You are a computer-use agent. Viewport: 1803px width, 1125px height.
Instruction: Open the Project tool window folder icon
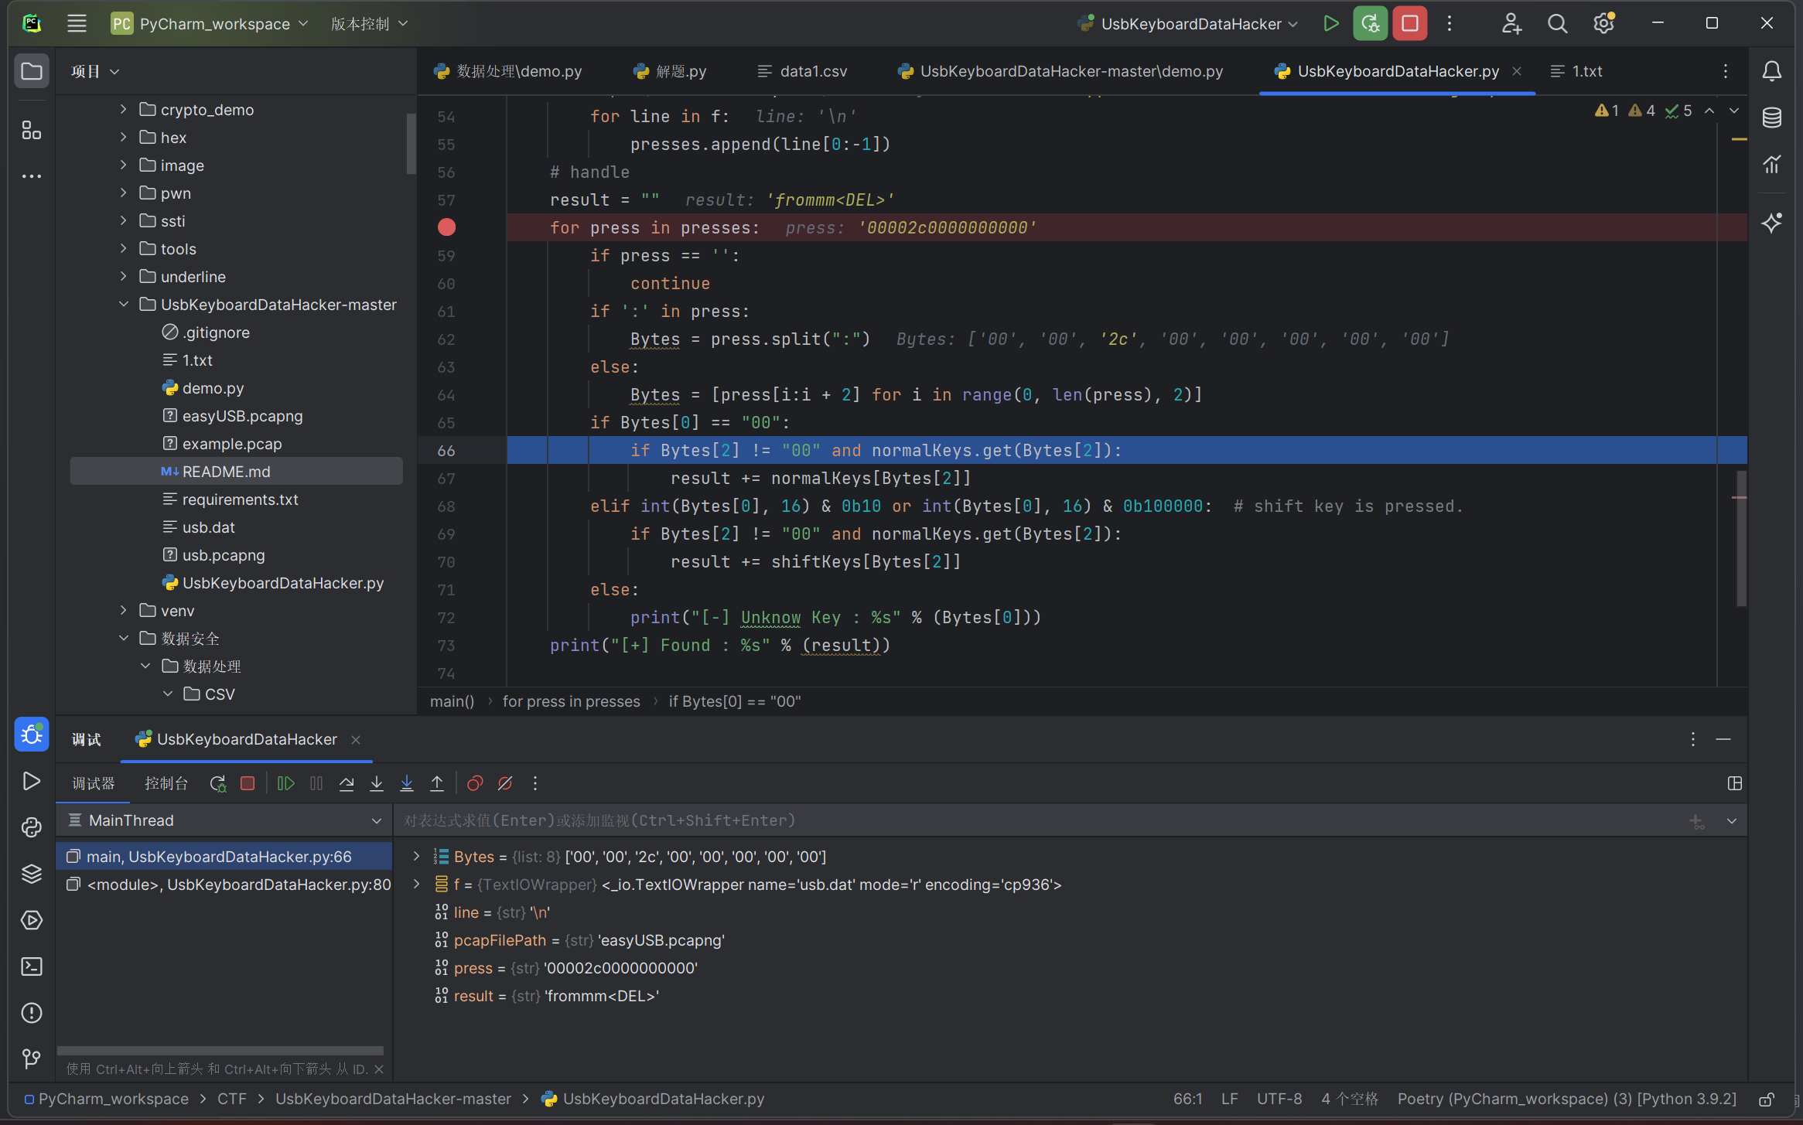point(32,72)
